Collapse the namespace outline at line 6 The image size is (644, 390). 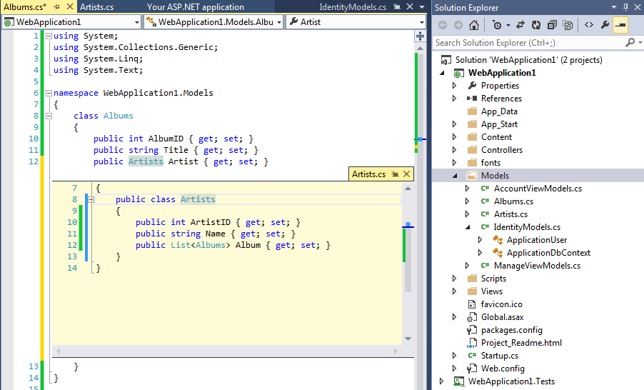tap(49, 93)
